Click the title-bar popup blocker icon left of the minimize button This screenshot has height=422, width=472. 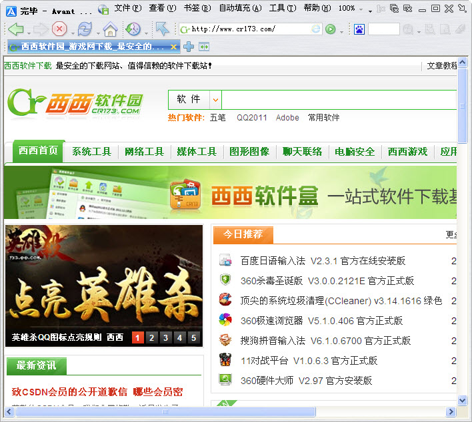pyautogui.click(x=408, y=8)
